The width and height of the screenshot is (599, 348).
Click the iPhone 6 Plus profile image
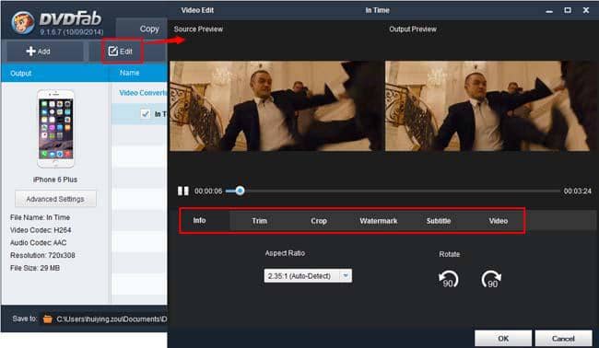coord(55,129)
